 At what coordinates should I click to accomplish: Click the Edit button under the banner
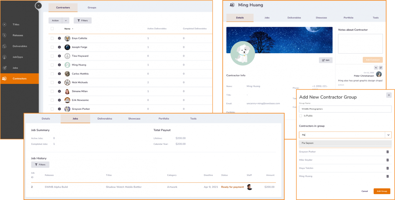(326, 60)
